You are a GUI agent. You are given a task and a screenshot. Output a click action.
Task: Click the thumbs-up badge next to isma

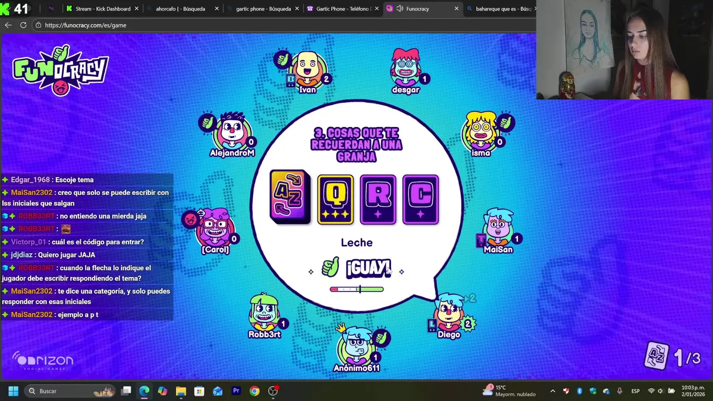pyautogui.click(x=506, y=123)
